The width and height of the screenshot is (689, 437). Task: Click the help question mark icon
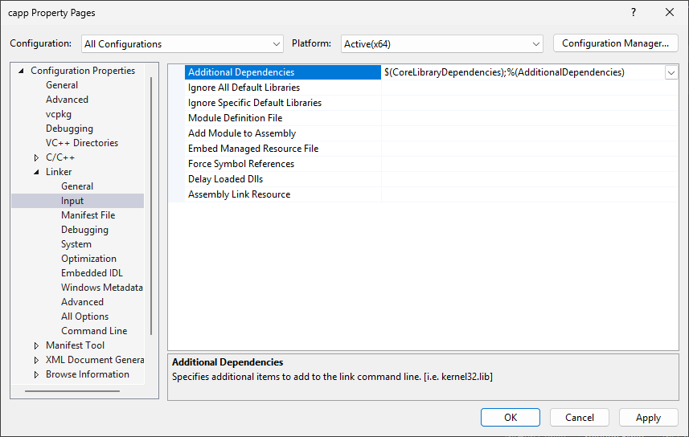(634, 12)
